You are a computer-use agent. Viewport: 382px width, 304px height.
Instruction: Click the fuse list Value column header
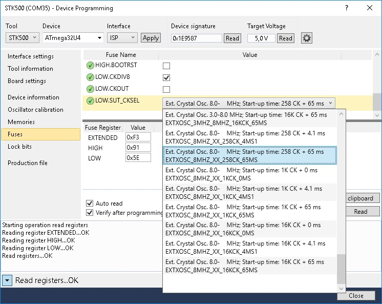[x=250, y=55]
